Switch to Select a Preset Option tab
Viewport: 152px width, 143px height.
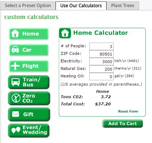tap(28, 6)
